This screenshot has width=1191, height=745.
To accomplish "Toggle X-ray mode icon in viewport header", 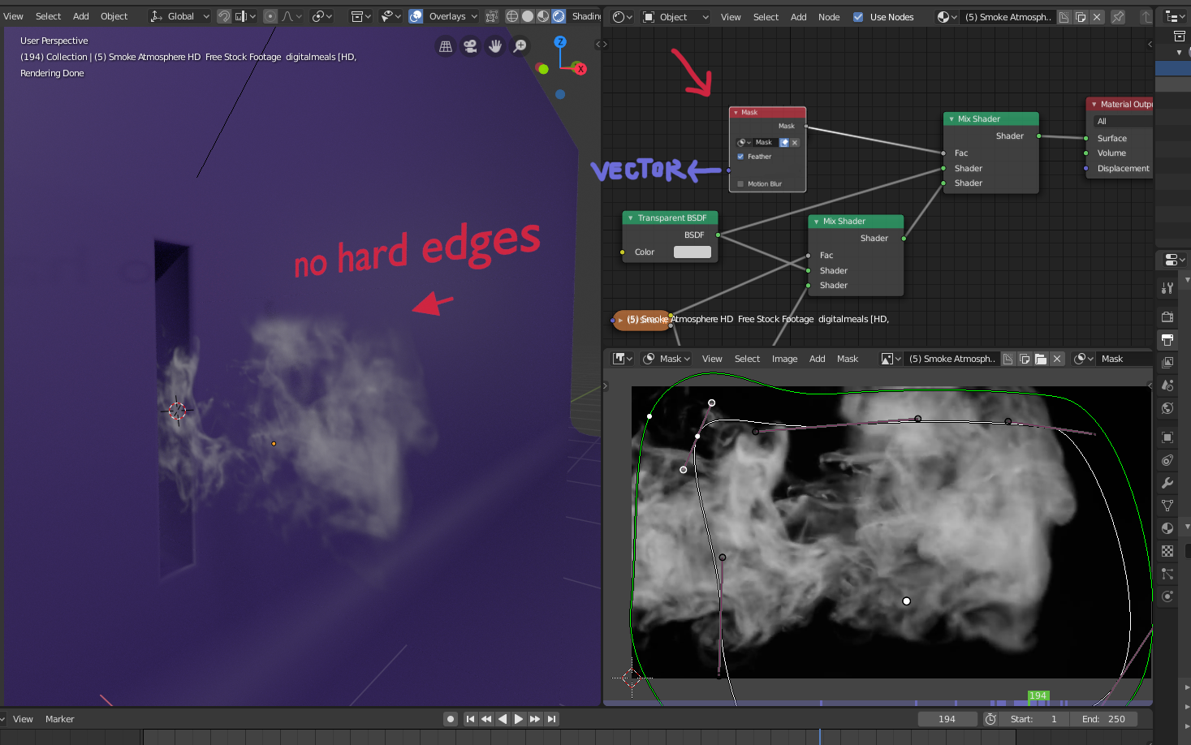I will coord(491,16).
